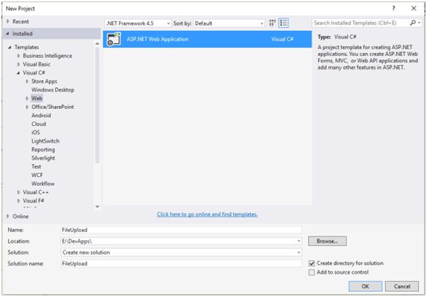Open the .NET Framework 4.5 dropdown
Viewport: 427px width, 297px height.
(x=137, y=23)
